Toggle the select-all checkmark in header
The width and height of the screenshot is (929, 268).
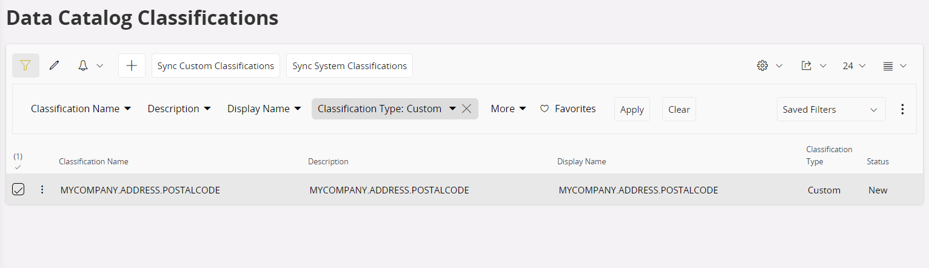[x=18, y=167]
